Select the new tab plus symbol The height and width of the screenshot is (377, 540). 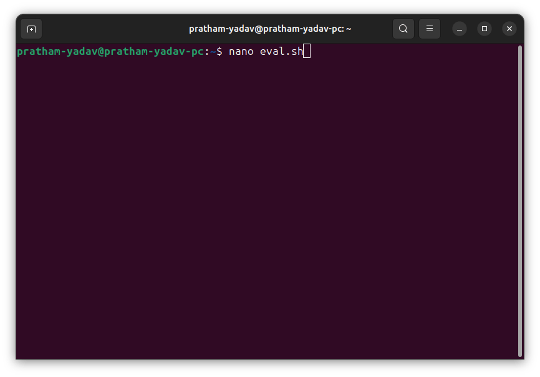pos(31,29)
